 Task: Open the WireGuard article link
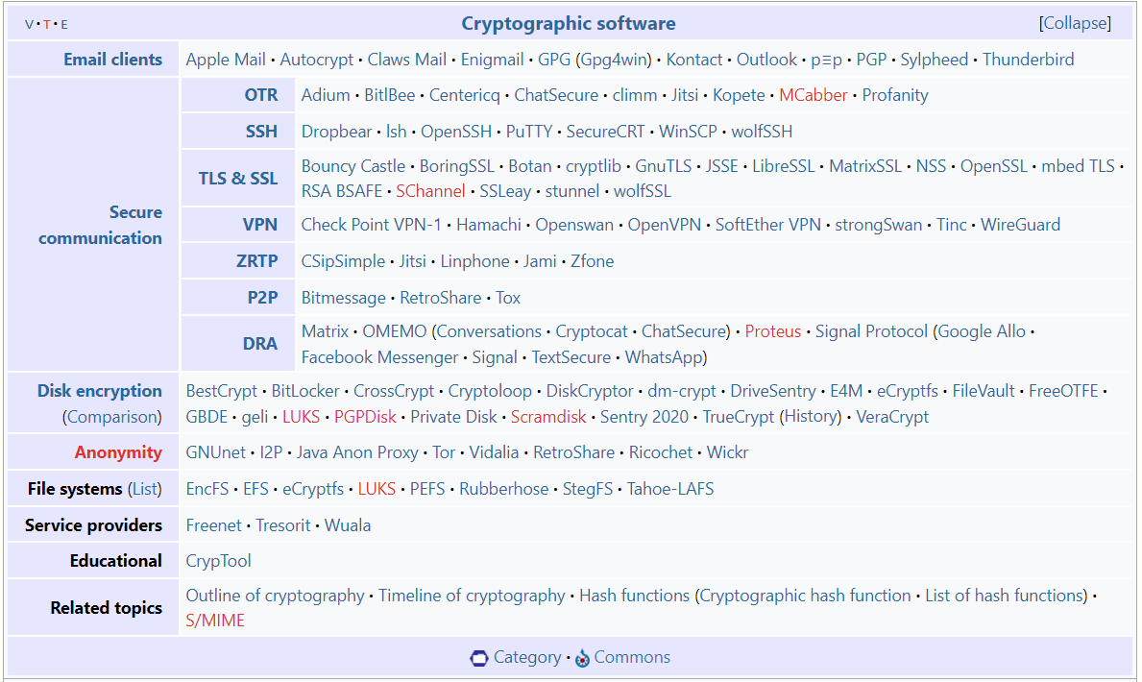1020,225
